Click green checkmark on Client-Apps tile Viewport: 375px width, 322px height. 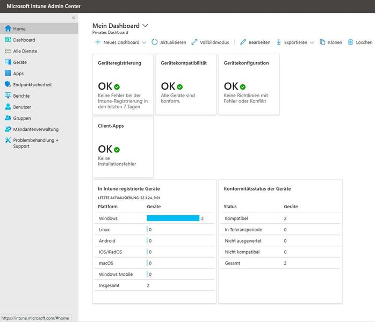[117, 150]
